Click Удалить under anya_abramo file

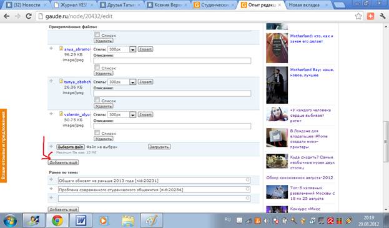[104, 74]
